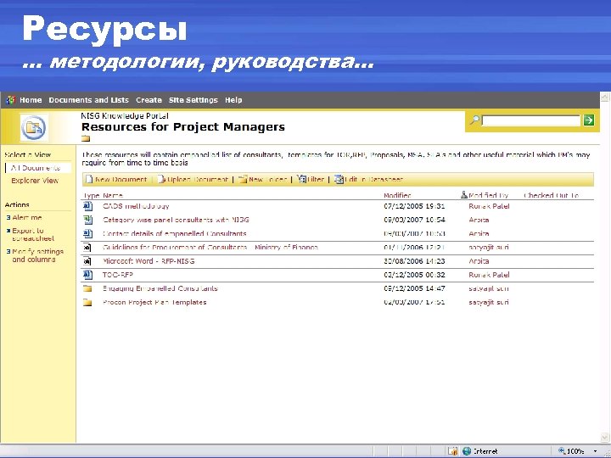Click Export to spreadsheet
This screenshot has height=458, width=611.
(33, 234)
